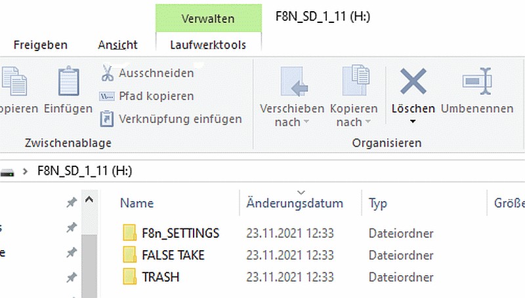Image resolution: width=525 pixels, height=298 pixels.
Task: Click the Kopieren nach icon
Action: click(x=354, y=83)
